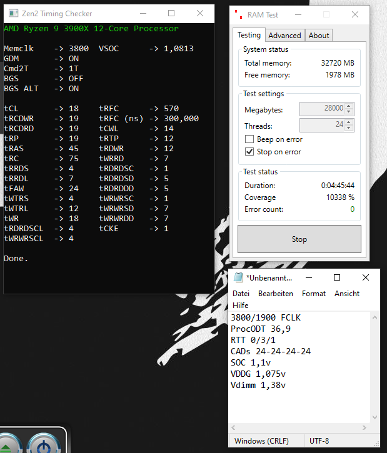Click the tRC value 75
The height and width of the screenshot is (453, 387).
click(73, 159)
